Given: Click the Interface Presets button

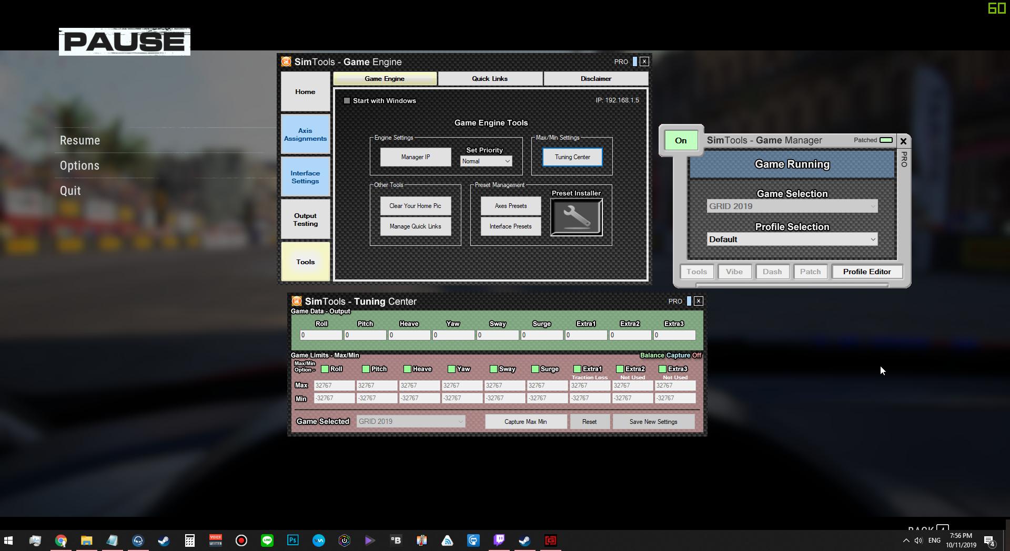Looking at the screenshot, I should 511,226.
